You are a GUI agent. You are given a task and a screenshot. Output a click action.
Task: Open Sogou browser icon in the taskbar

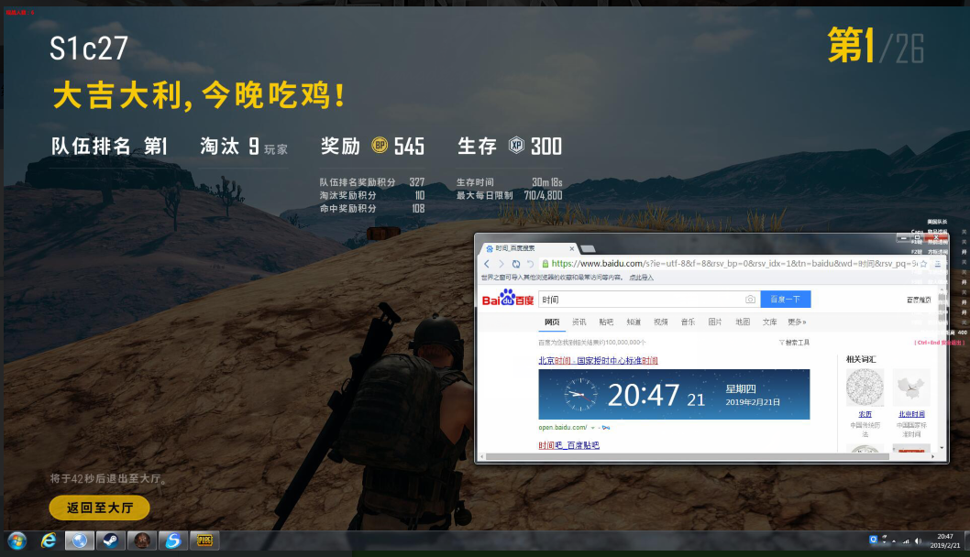click(x=172, y=541)
